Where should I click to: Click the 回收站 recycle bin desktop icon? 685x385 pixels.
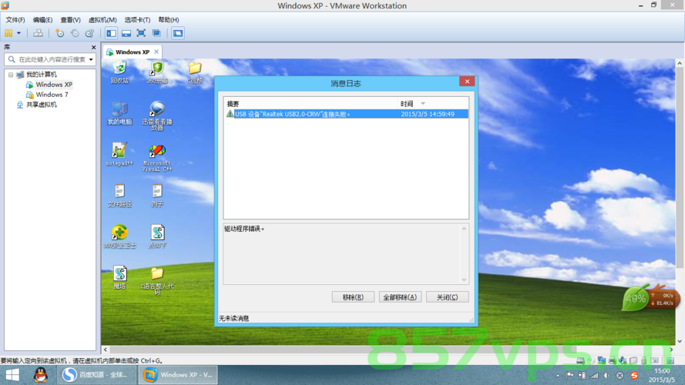[119, 72]
